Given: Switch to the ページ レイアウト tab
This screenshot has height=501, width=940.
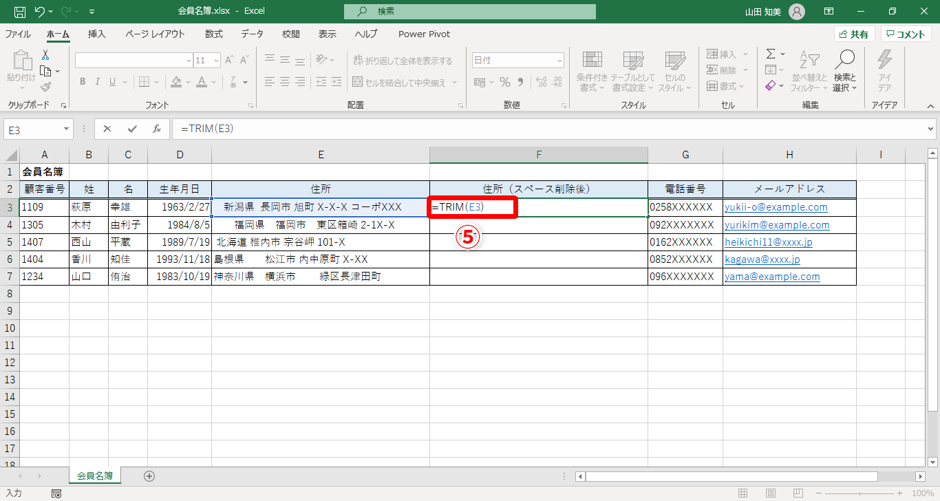Looking at the screenshot, I should (155, 34).
